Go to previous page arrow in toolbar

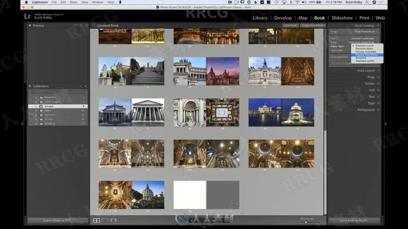click(192, 220)
